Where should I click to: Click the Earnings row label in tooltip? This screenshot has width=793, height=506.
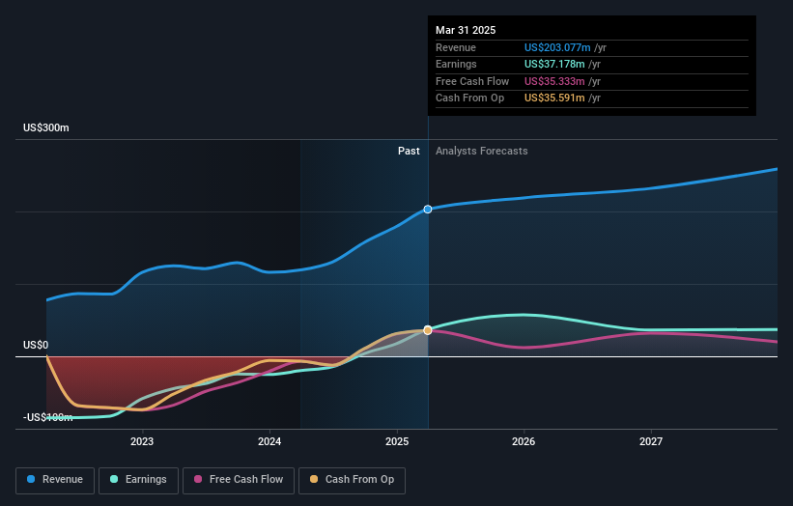click(456, 64)
